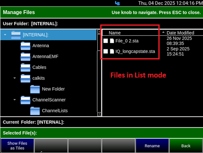Collapse the [INTERNAL]: root tree node
This screenshot has width=203, height=153.
(5, 35)
